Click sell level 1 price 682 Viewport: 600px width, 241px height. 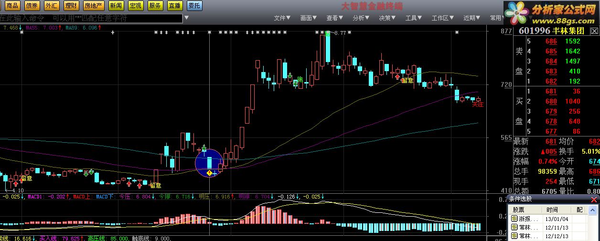551,81
